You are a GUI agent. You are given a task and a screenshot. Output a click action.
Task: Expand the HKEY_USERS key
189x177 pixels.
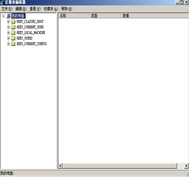(8, 38)
